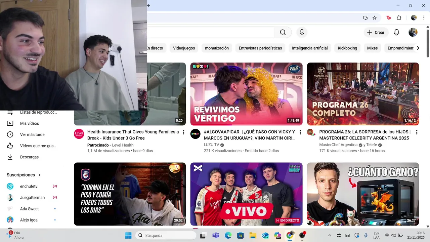Open the Chrome profile avatar

click(414, 18)
